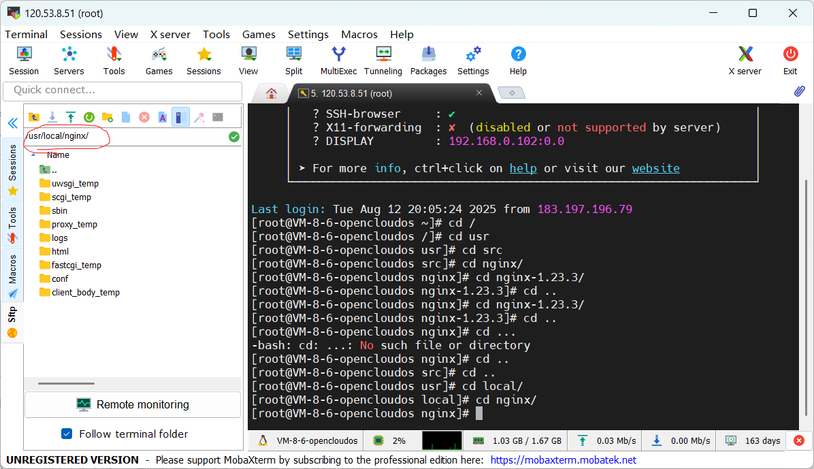Click the 1.03 GB / 1.67 GB memory indicator
The image size is (814, 469).
517,440
